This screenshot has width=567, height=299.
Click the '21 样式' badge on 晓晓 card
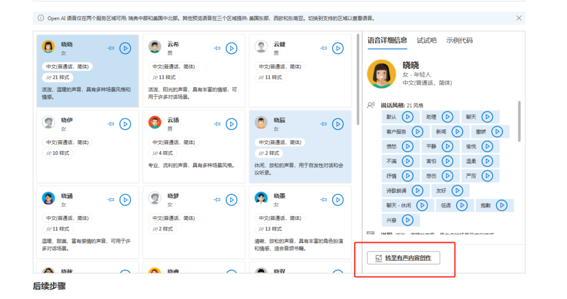coord(58,77)
